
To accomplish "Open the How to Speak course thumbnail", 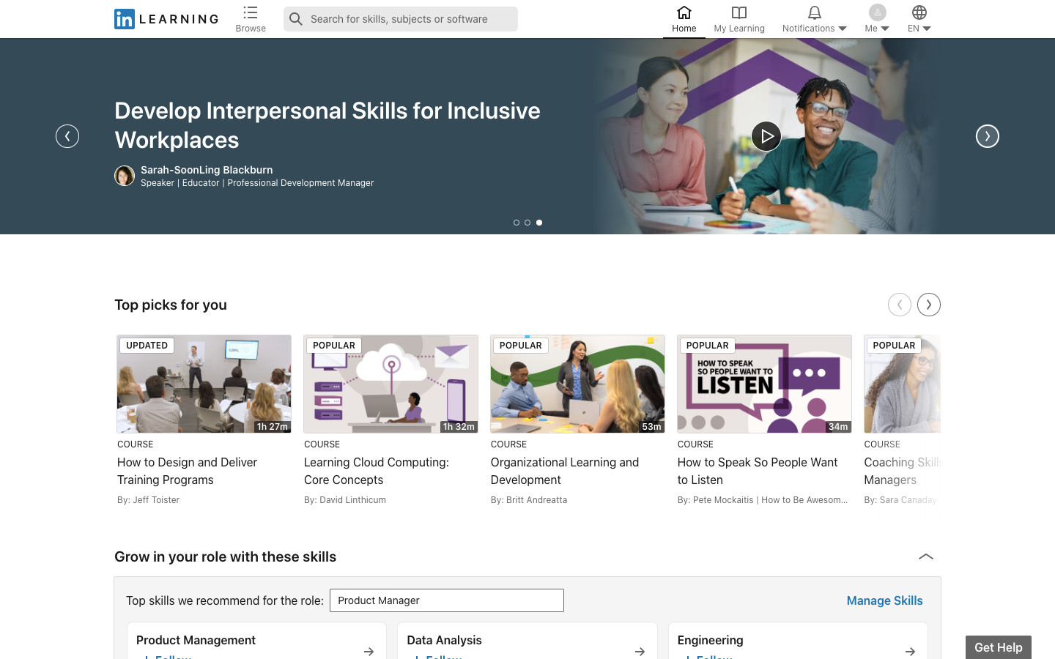I will coord(764,384).
